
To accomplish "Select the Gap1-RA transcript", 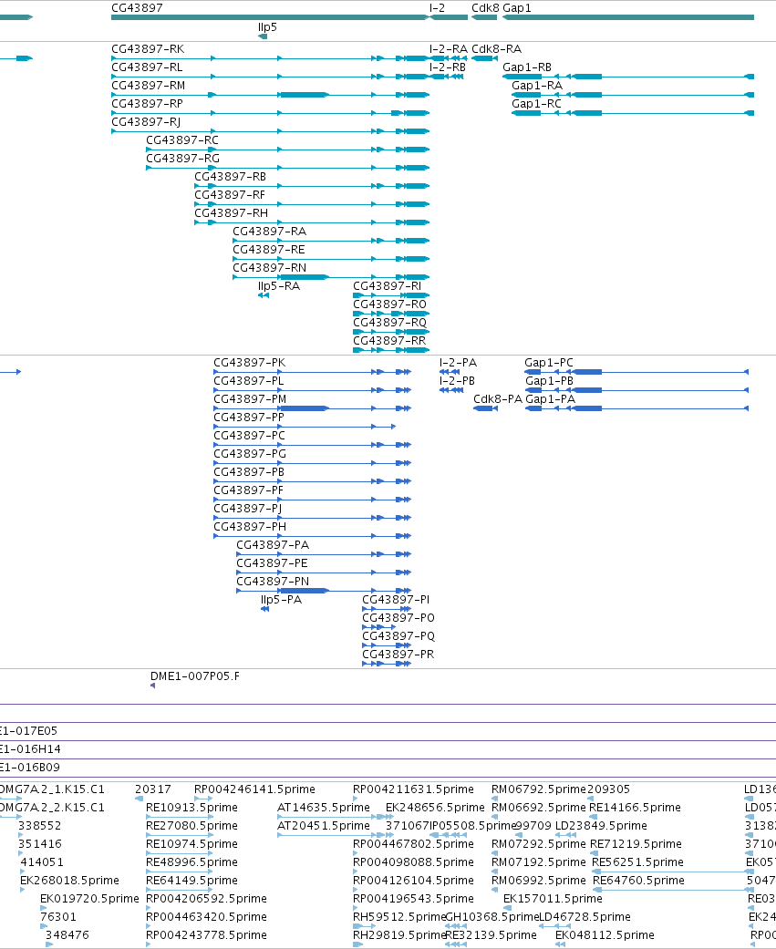I will click(633, 95).
